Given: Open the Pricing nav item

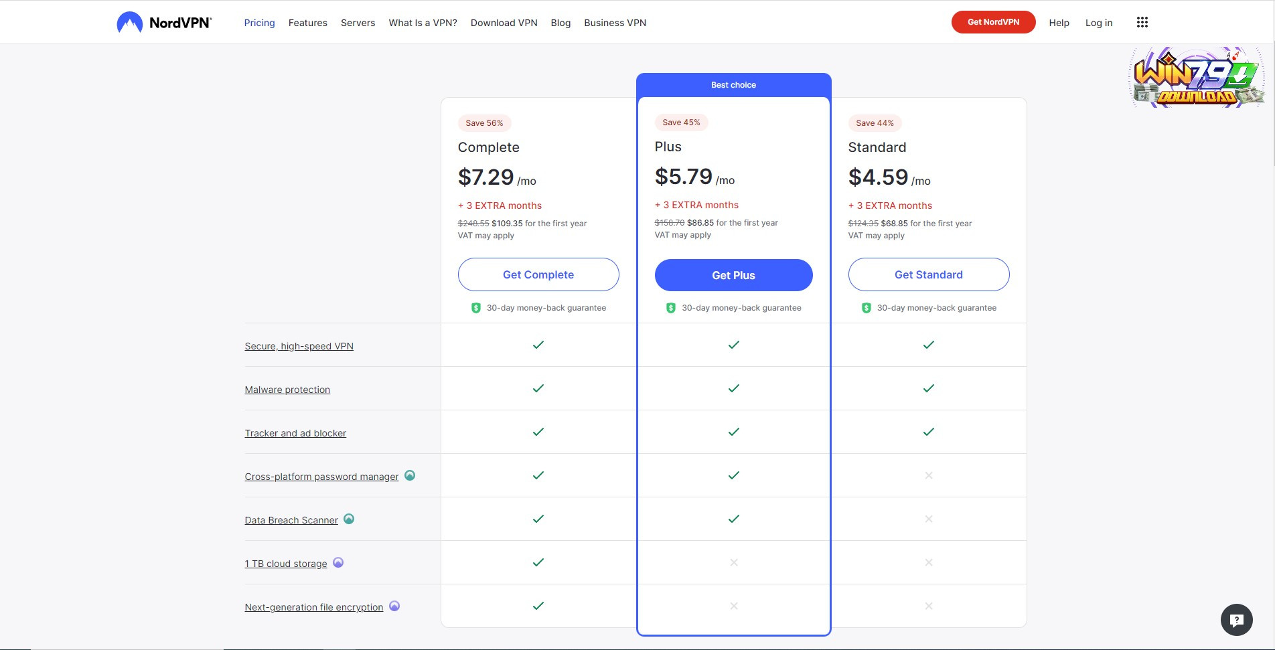Looking at the screenshot, I should coord(259,23).
